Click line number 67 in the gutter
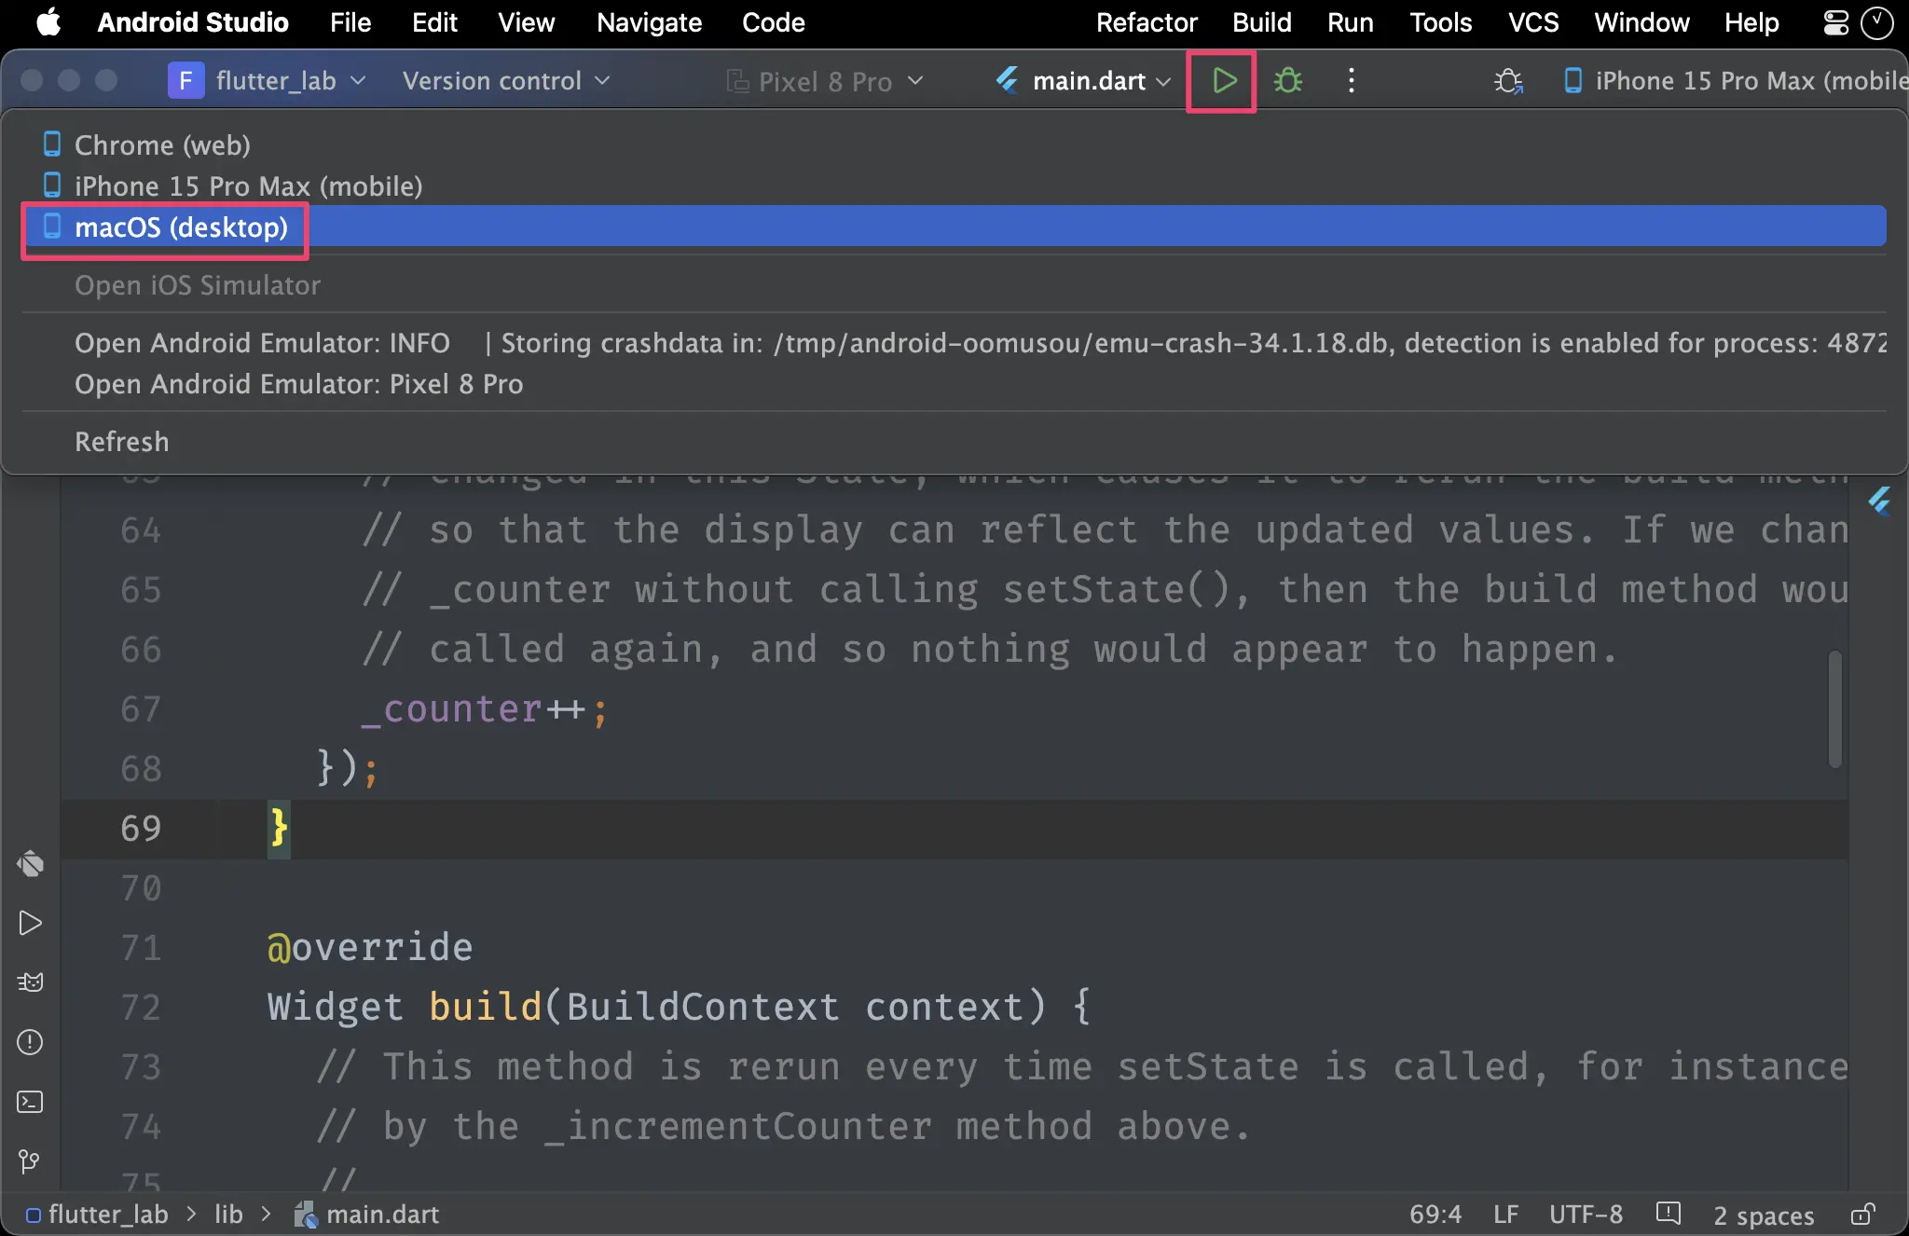Image resolution: width=1909 pixels, height=1236 pixels. pyautogui.click(x=141, y=709)
